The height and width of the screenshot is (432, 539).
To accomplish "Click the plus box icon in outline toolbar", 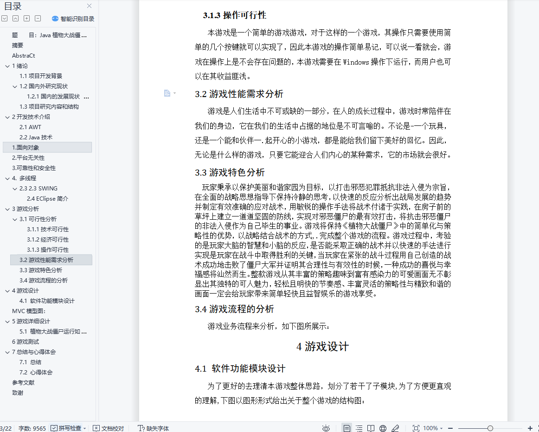I will [x=27, y=19].
